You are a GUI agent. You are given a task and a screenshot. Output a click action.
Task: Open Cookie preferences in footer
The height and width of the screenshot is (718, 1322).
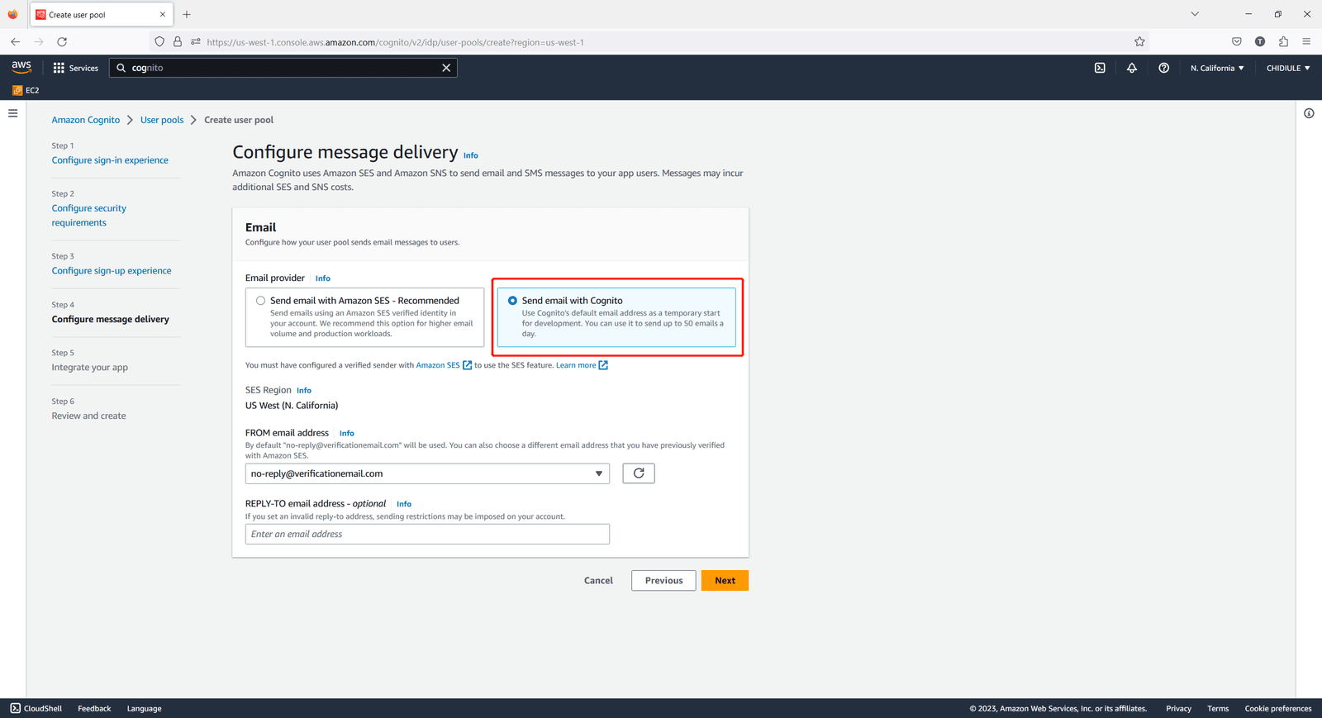[1278, 708]
